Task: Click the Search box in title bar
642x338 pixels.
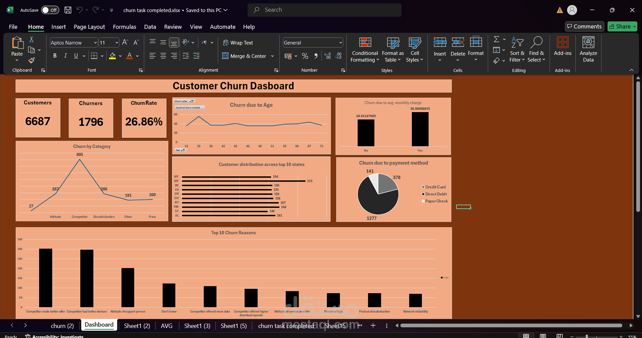Action: (x=325, y=10)
